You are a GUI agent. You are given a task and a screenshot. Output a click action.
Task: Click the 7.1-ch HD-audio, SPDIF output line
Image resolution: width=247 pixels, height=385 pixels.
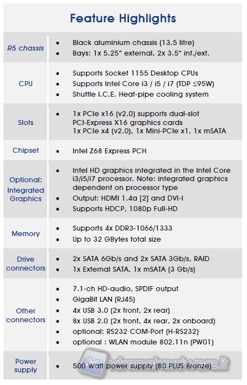click(x=125, y=289)
